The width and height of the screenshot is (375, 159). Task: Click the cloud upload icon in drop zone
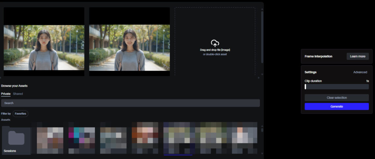215,43
